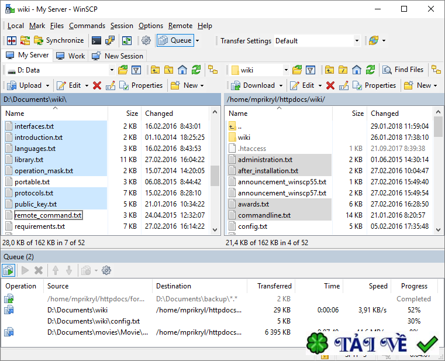
Task: Open the Commands menu
Action: pos(87,26)
